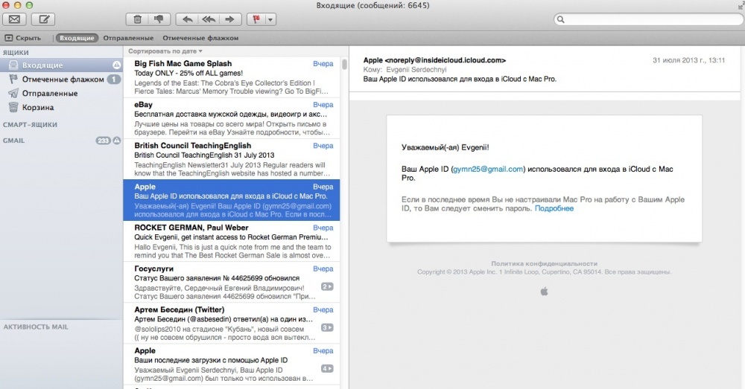Open Корзина trash mailbox in sidebar
The width and height of the screenshot is (745, 389).
(x=61, y=107)
